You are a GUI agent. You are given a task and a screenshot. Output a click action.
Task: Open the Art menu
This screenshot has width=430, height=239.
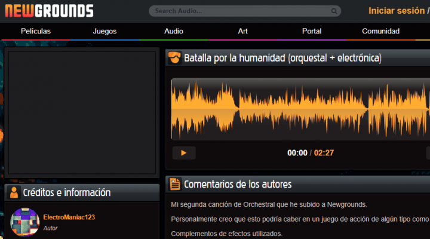242,31
